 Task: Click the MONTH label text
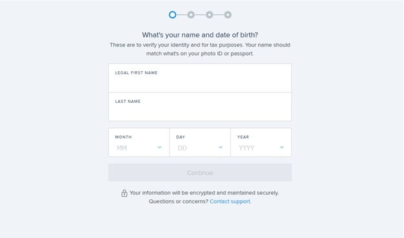tap(123, 137)
